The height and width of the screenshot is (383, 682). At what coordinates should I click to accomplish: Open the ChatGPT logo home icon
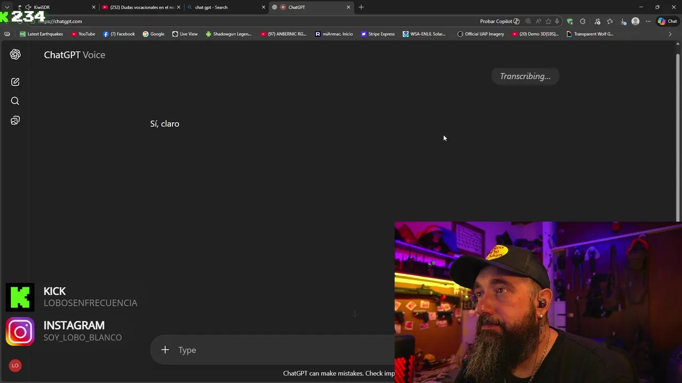tap(15, 54)
